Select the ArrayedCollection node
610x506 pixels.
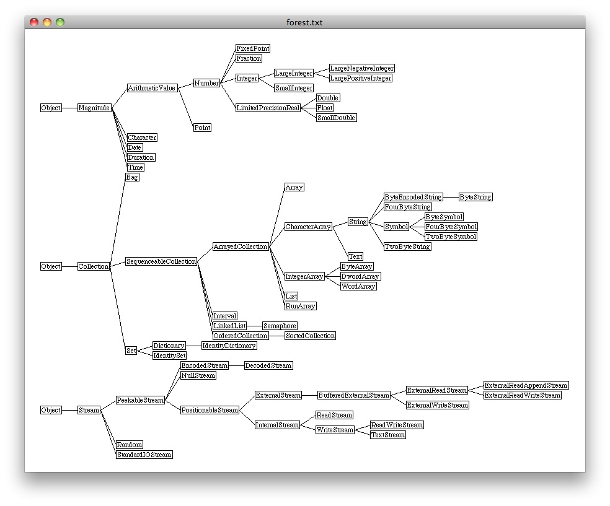pos(241,246)
